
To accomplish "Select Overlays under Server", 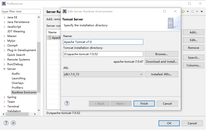I will tap(18, 83).
